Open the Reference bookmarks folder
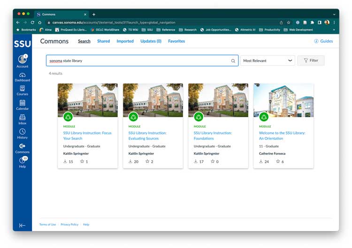The height and width of the screenshot is (248, 352). [166, 30]
